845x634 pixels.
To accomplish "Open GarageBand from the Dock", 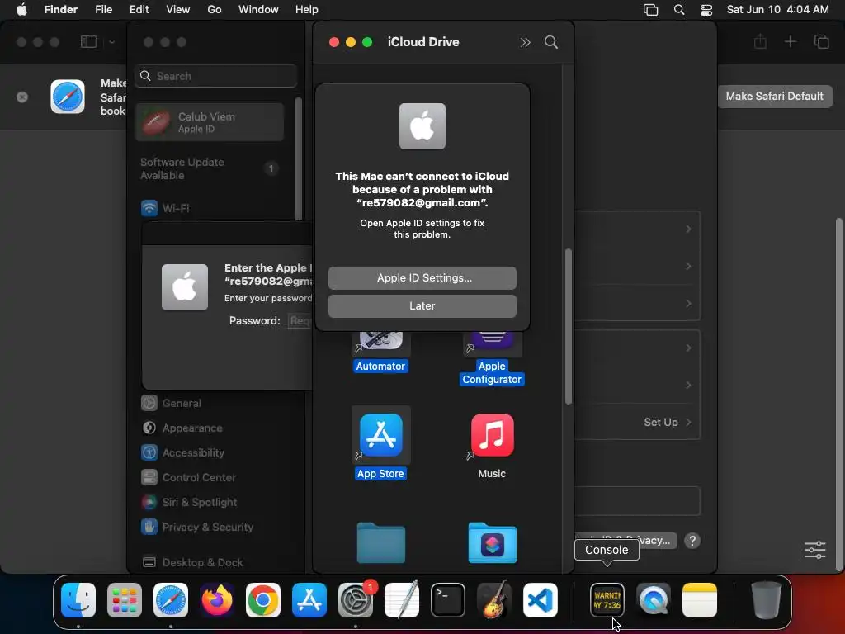I will coord(494,600).
